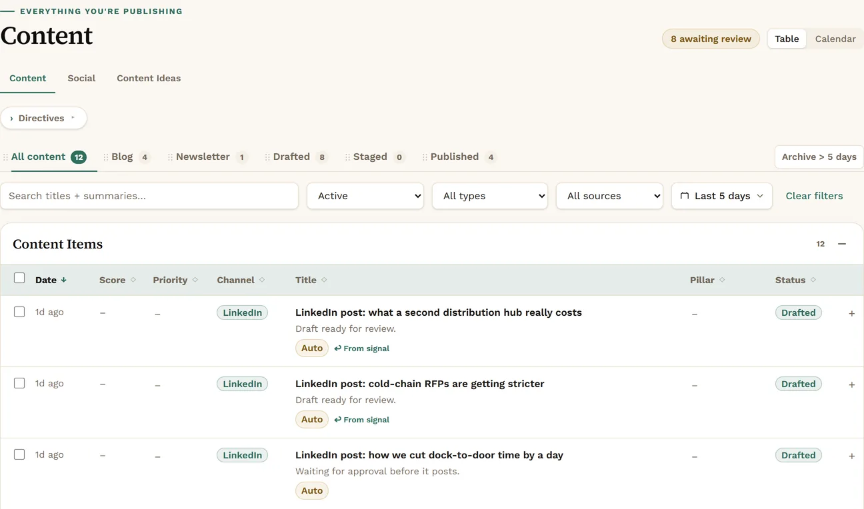Click LinkedIn channel tag on dock-to-door row
Screen dimensions: 864x509
pos(242,455)
